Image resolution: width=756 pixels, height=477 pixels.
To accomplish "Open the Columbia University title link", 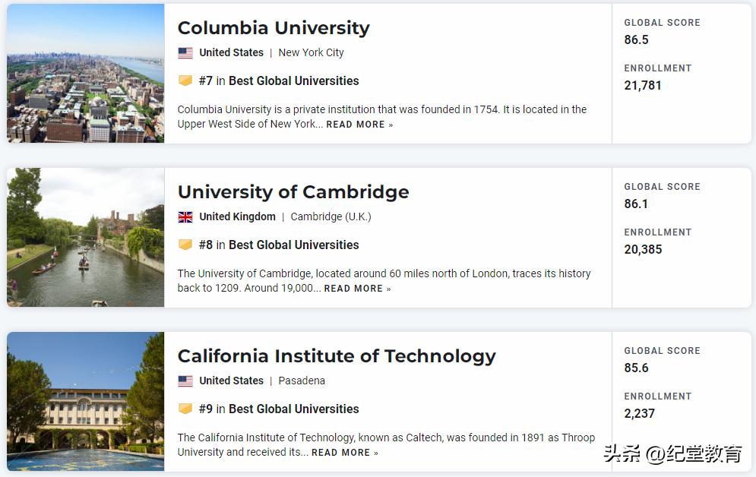I will pos(274,28).
